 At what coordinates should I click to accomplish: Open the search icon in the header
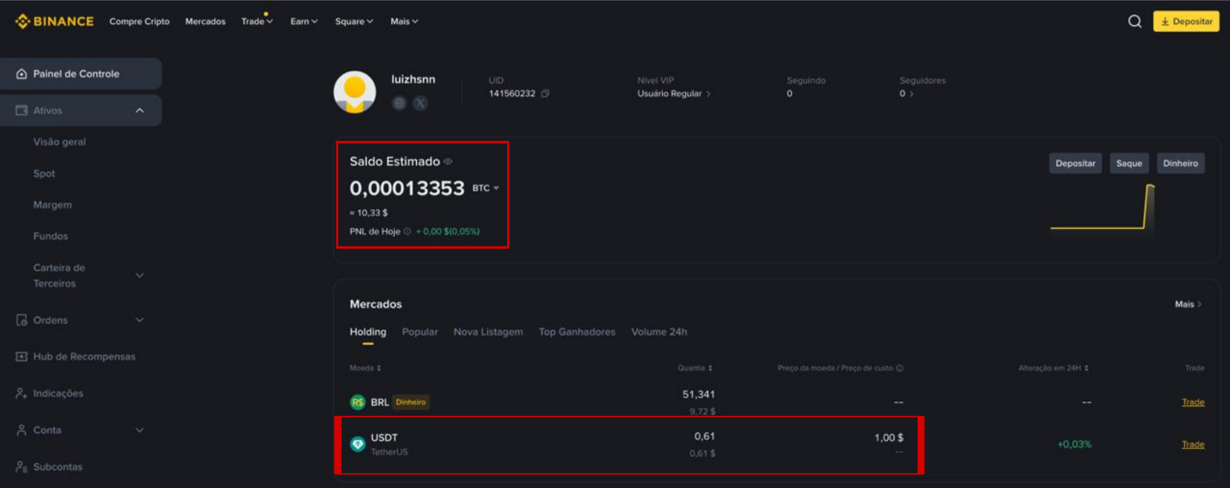click(x=1134, y=22)
